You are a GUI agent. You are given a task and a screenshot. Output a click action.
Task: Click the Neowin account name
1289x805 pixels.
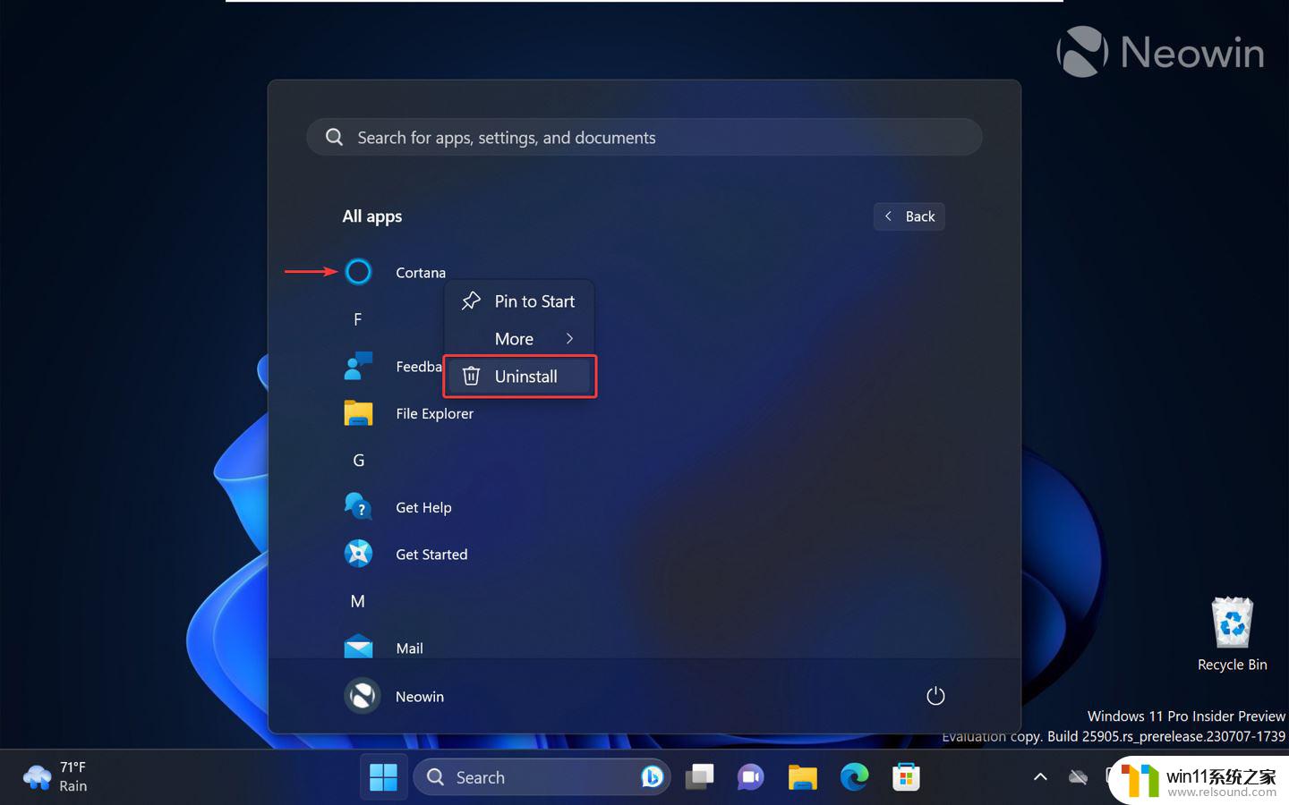tap(420, 697)
